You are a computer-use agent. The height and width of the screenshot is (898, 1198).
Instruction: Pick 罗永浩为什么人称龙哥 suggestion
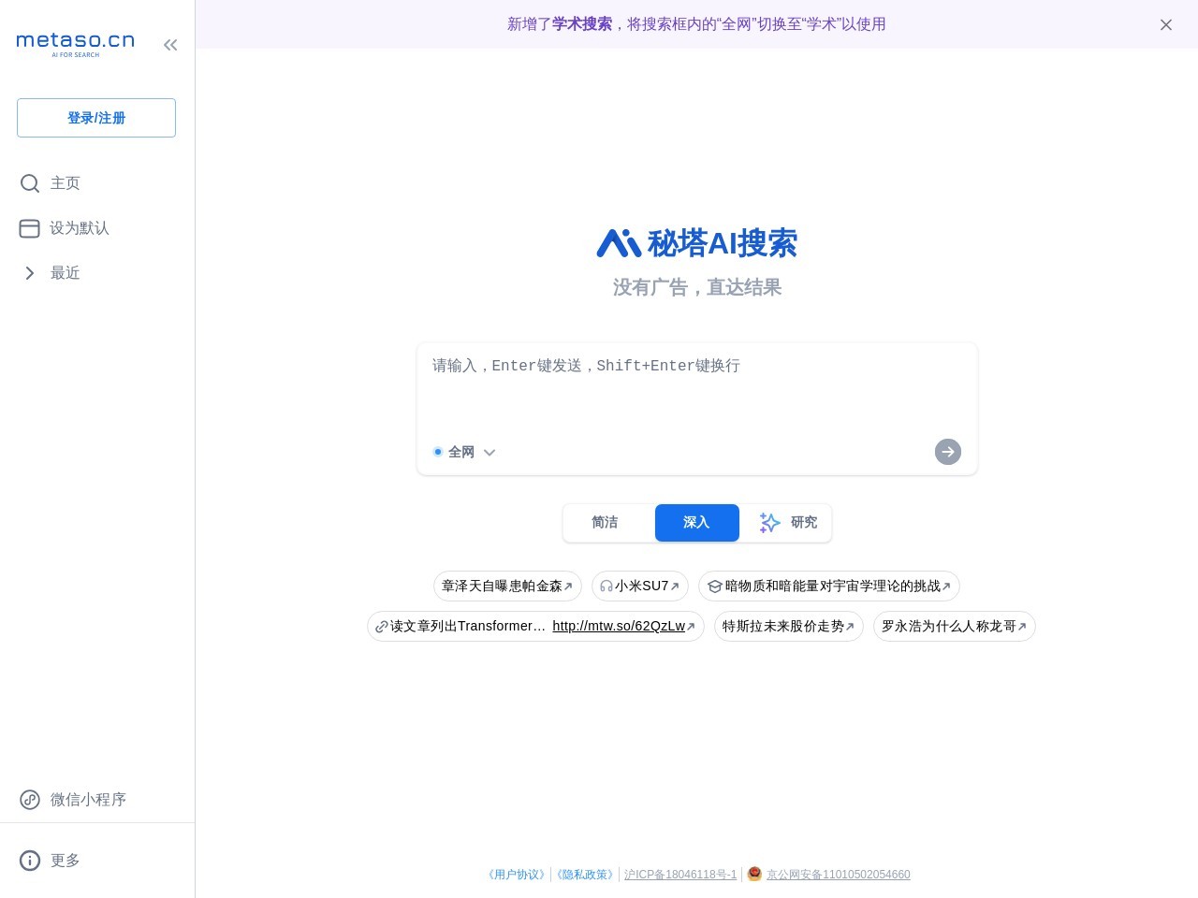tap(955, 627)
